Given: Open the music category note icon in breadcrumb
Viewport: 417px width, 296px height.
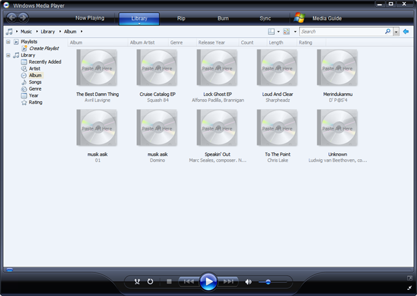Looking at the screenshot, I should 9,31.
